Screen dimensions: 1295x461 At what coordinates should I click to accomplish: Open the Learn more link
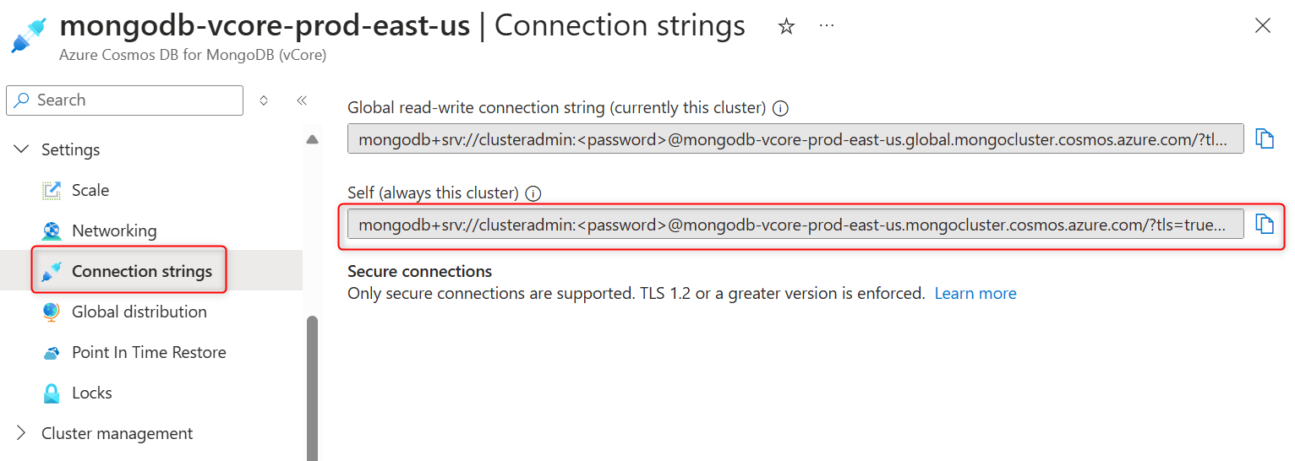975,294
